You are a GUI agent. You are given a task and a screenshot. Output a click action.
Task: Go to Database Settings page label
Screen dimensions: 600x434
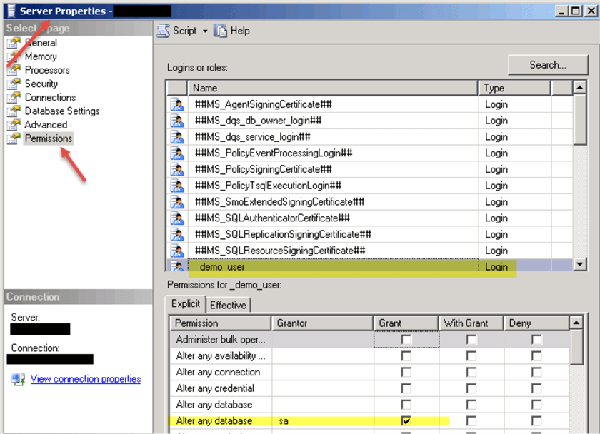62,111
